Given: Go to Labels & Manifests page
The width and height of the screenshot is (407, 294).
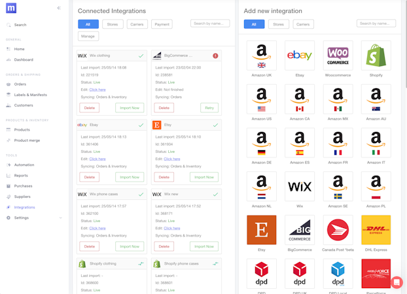Looking at the screenshot, I should [30, 95].
